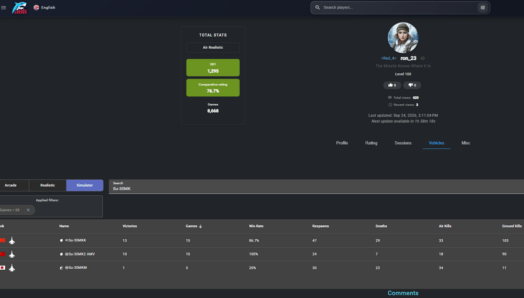Viewport: 524px width, 298px height.
Task: Switch to the Rating tab
Action: 372,143
